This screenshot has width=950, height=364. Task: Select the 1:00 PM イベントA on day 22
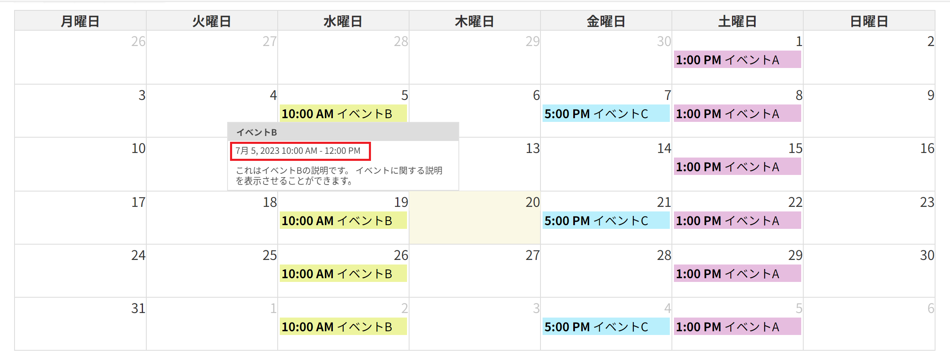tap(737, 220)
